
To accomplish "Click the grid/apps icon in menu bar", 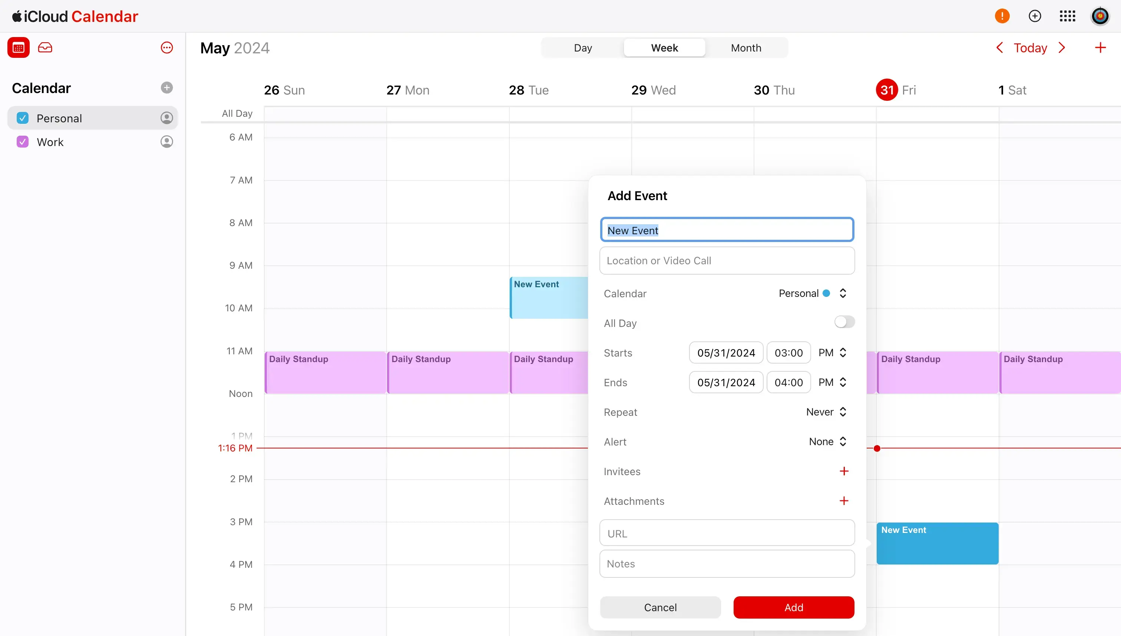I will (x=1069, y=16).
